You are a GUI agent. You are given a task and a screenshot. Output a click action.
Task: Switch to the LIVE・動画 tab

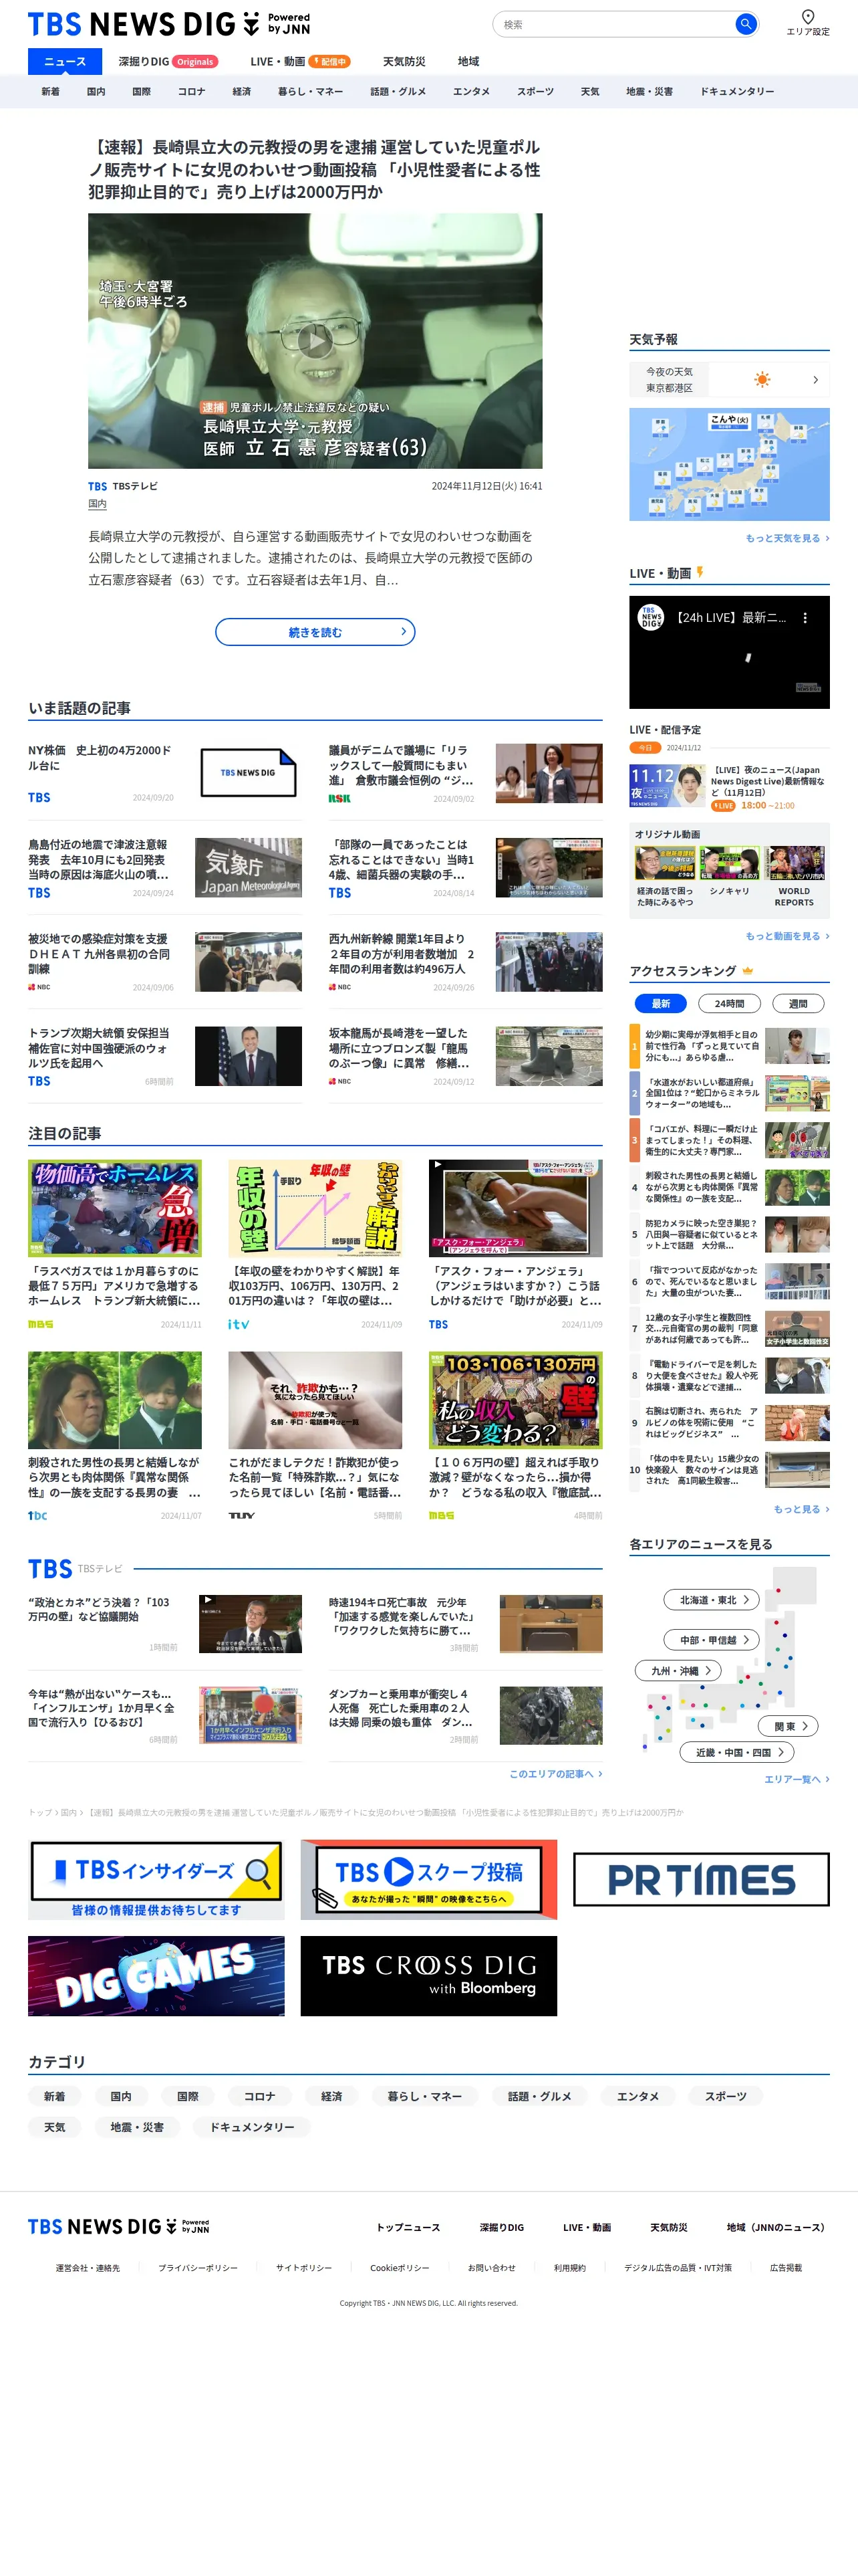coord(299,61)
